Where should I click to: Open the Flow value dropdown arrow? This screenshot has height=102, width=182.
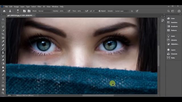point(83,11)
